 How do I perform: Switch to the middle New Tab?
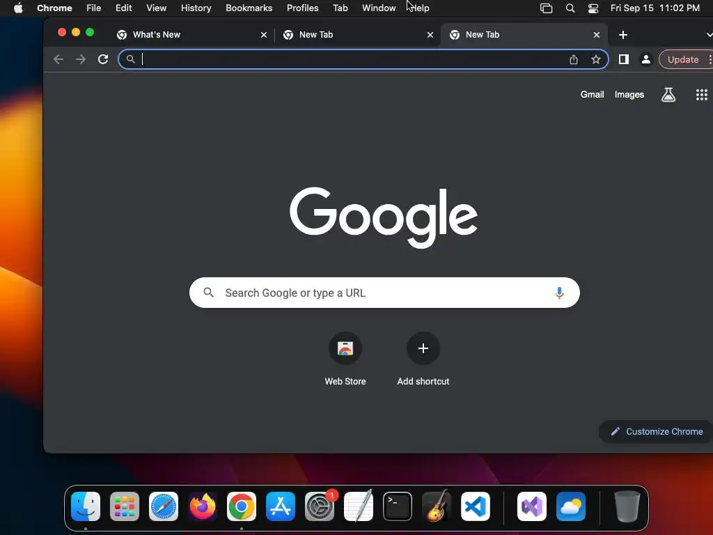coord(357,35)
